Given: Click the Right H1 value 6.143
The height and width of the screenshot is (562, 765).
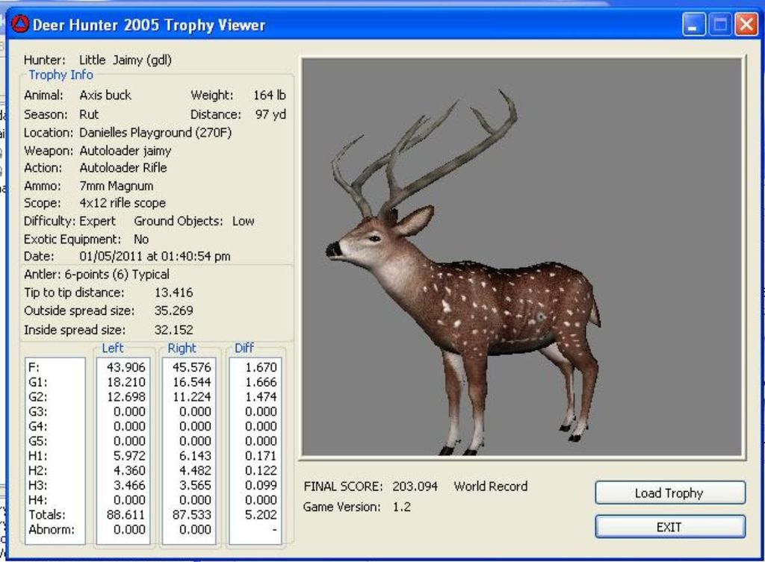Looking at the screenshot, I should [195, 456].
